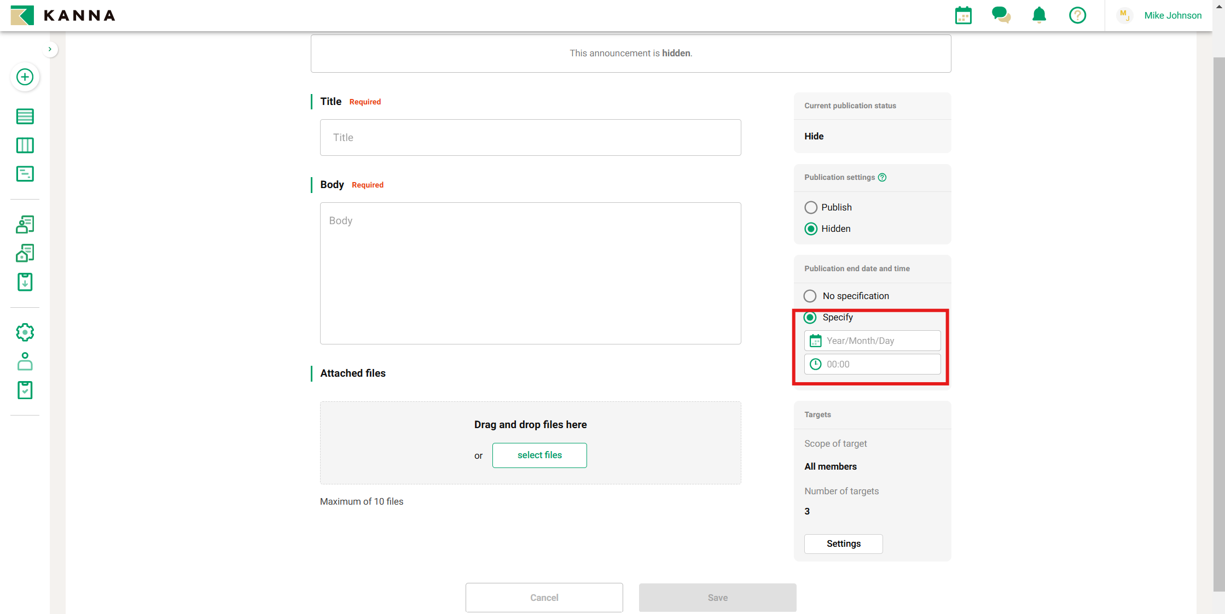Click the calendar icon in top header

pyautogui.click(x=963, y=15)
